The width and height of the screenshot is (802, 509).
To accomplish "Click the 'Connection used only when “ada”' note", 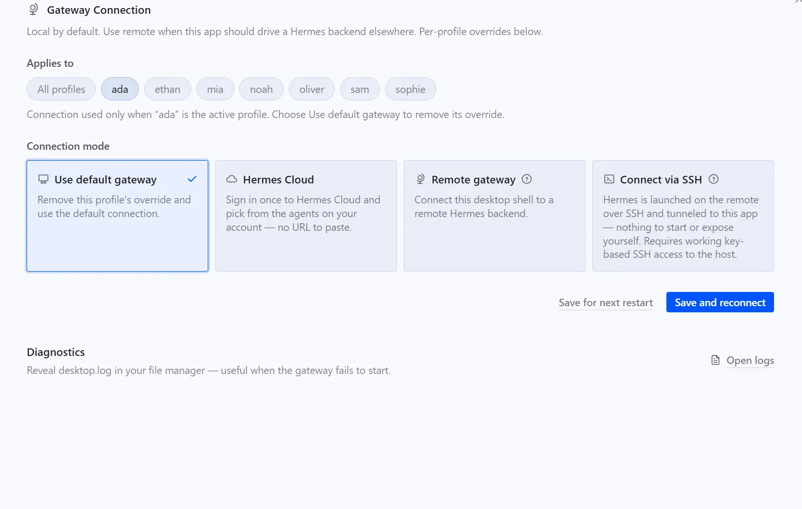I will [266, 114].
